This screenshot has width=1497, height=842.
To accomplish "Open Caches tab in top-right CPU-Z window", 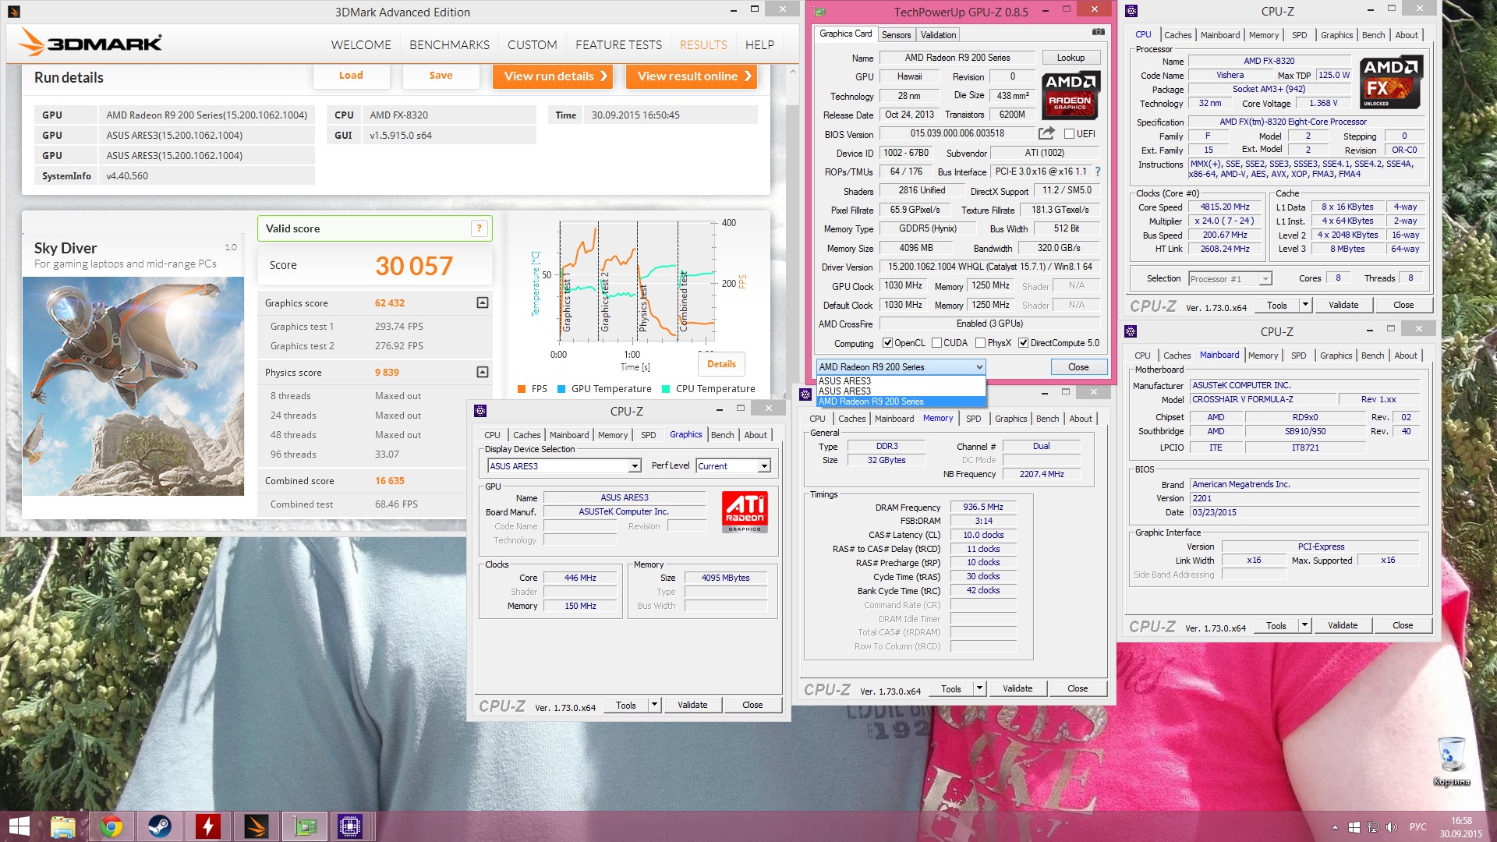I will pos(1177,35).
